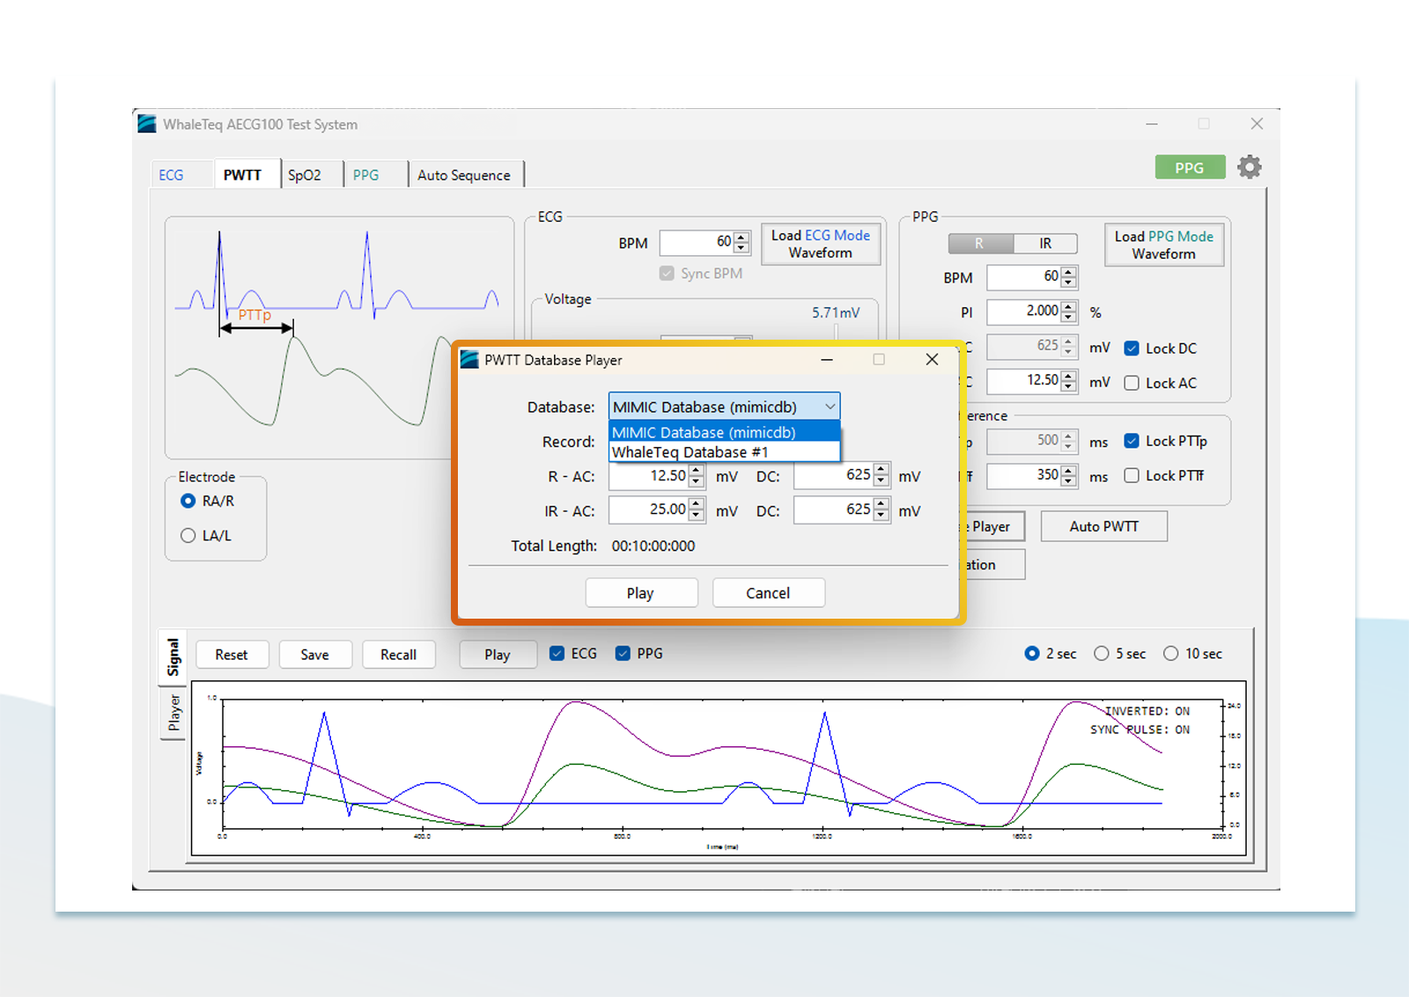
Task: Enable the Lock PTTf checkbox
Action: tap(1132, 475)
